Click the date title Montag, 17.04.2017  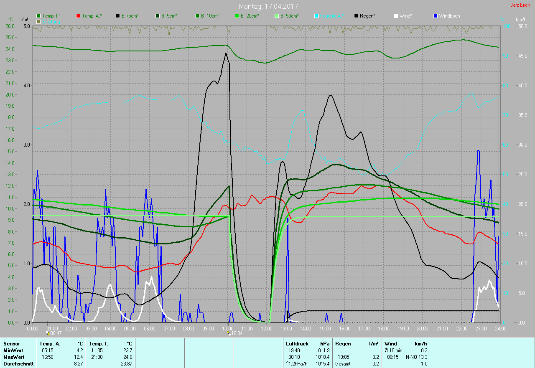268,6
